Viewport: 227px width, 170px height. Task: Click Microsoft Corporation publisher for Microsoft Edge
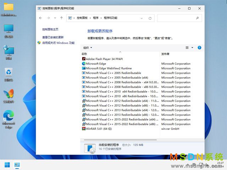176,64
